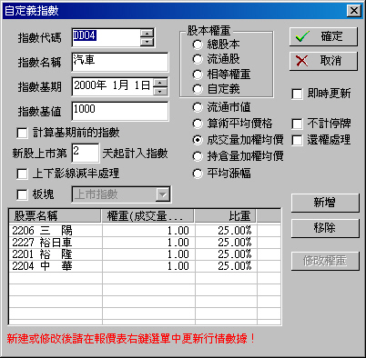
Task: Click the 25.00% cell in 中華 row
Action: tap(235, 266)
